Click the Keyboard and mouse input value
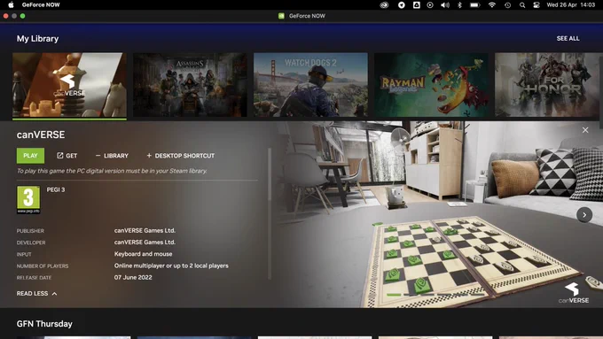Screen dimensions: 603x339 tap(143, 254)
